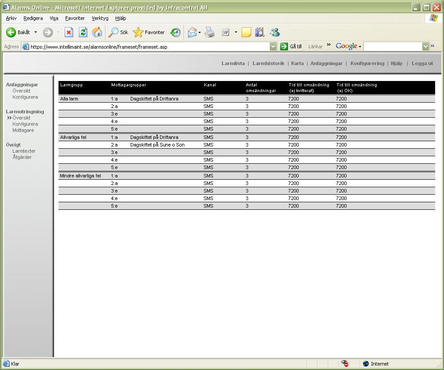Screen dimensions: 444x370
Task: Open Anläggningar in the top navigation
Action: click(326, 63)
